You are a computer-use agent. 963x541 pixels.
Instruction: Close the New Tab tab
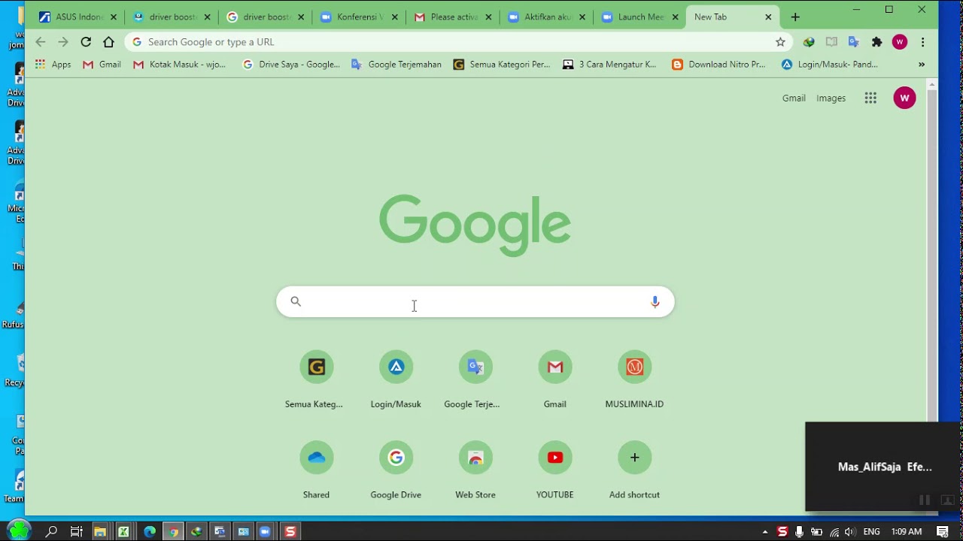(x=768, y=17)
